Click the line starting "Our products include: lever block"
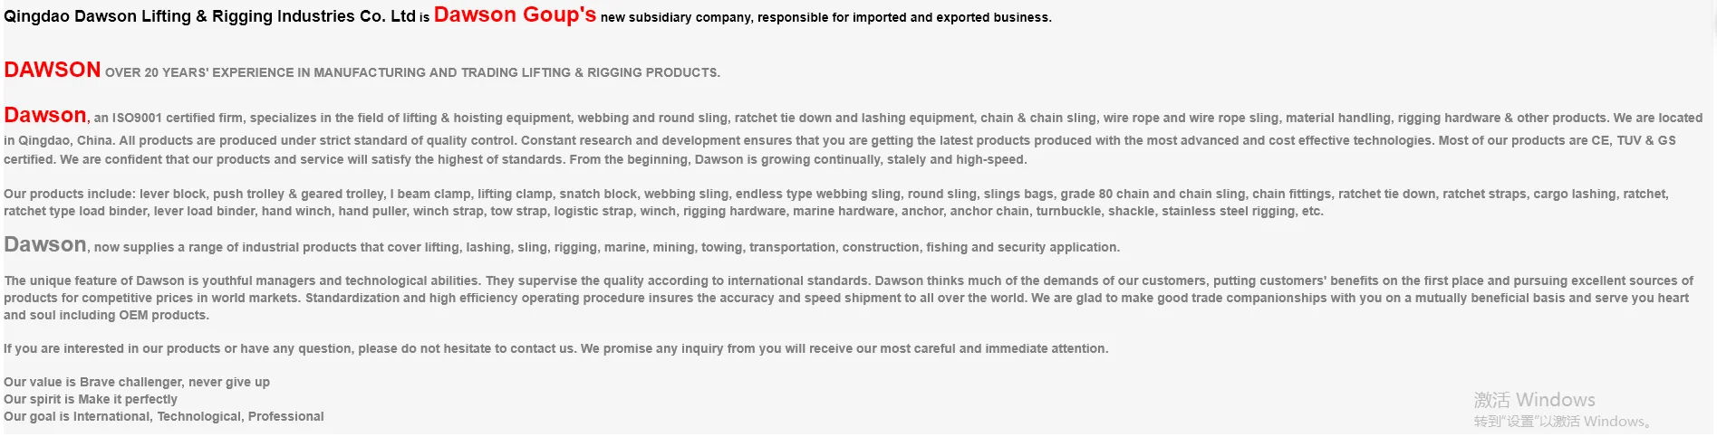The image size is (1717, 437). [362, 194]
